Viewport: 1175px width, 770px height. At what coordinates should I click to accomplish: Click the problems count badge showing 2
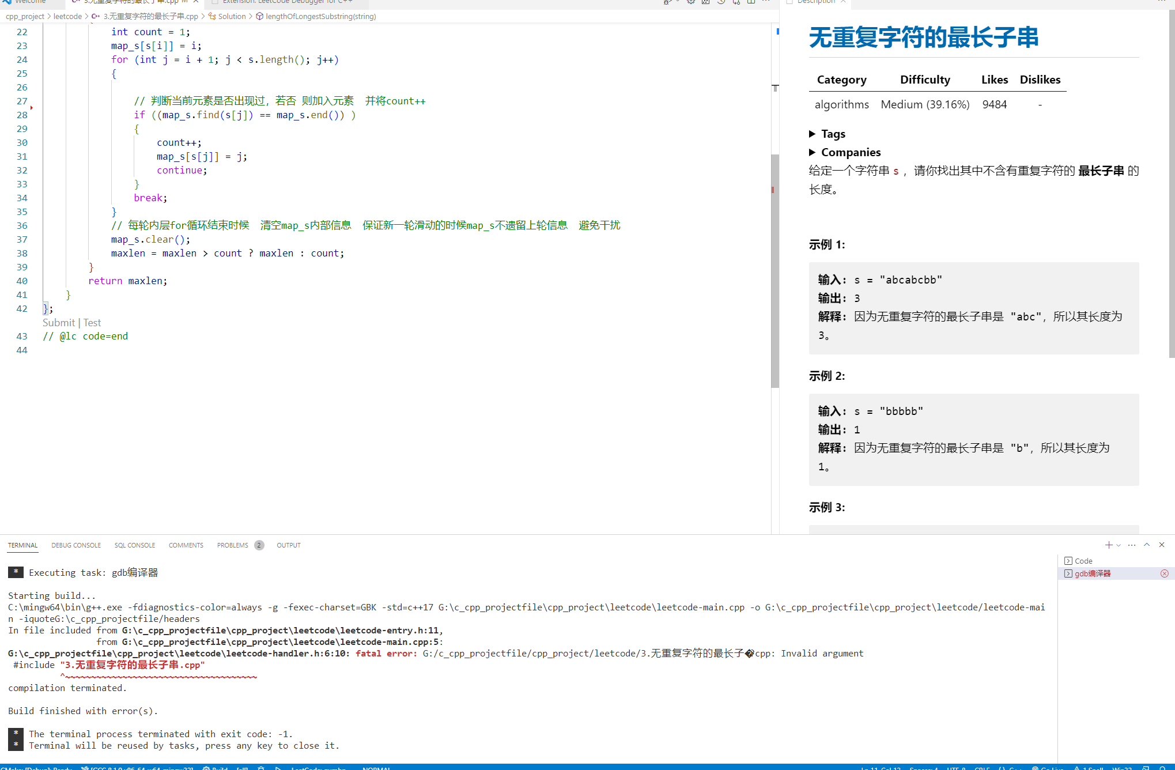[x=259, y=545]
